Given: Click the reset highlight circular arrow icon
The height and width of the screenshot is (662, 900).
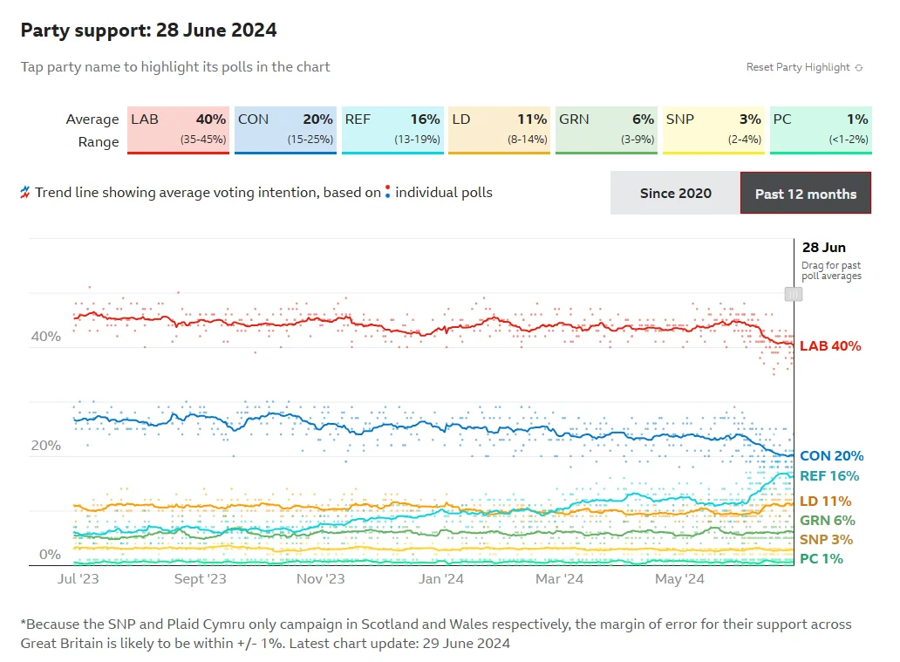Looking at the screenshot, I should click(x=859, y=68).
